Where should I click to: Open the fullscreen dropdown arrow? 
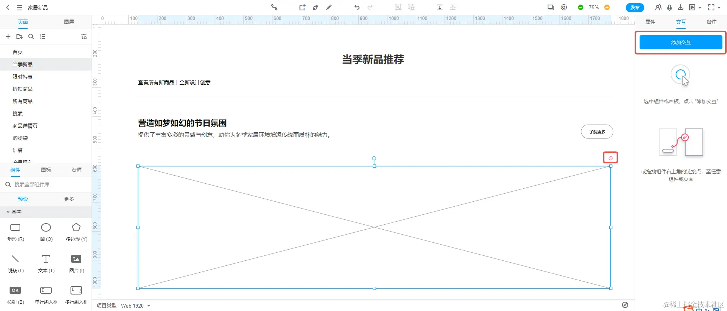[719, 7]
